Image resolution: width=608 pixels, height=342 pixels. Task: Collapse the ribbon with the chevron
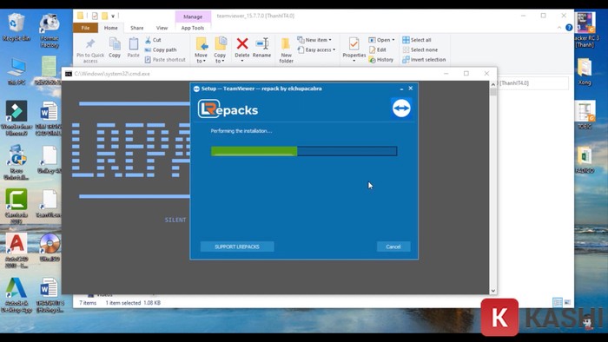(x=559, y=28)
